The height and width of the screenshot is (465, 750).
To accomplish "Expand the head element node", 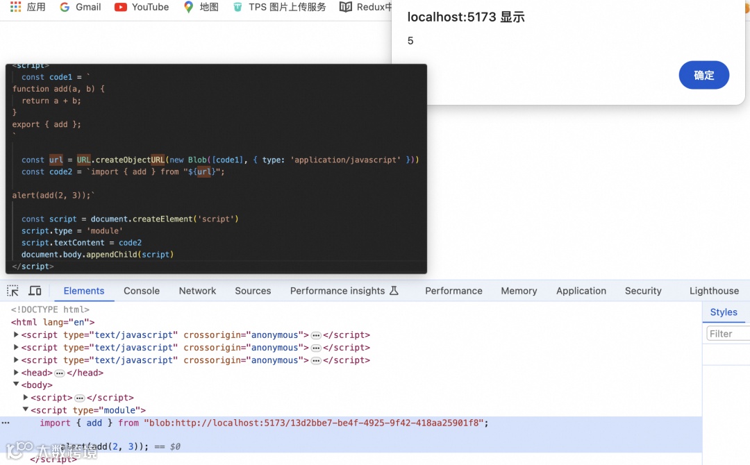I will click(16, 372).
